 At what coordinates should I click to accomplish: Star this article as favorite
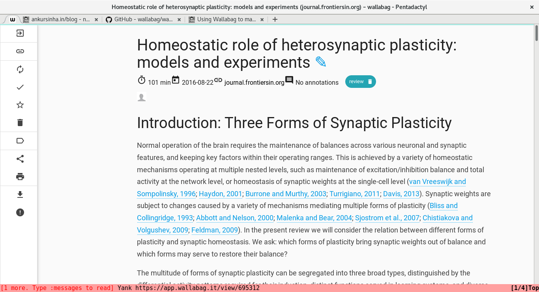click(20, 105)
